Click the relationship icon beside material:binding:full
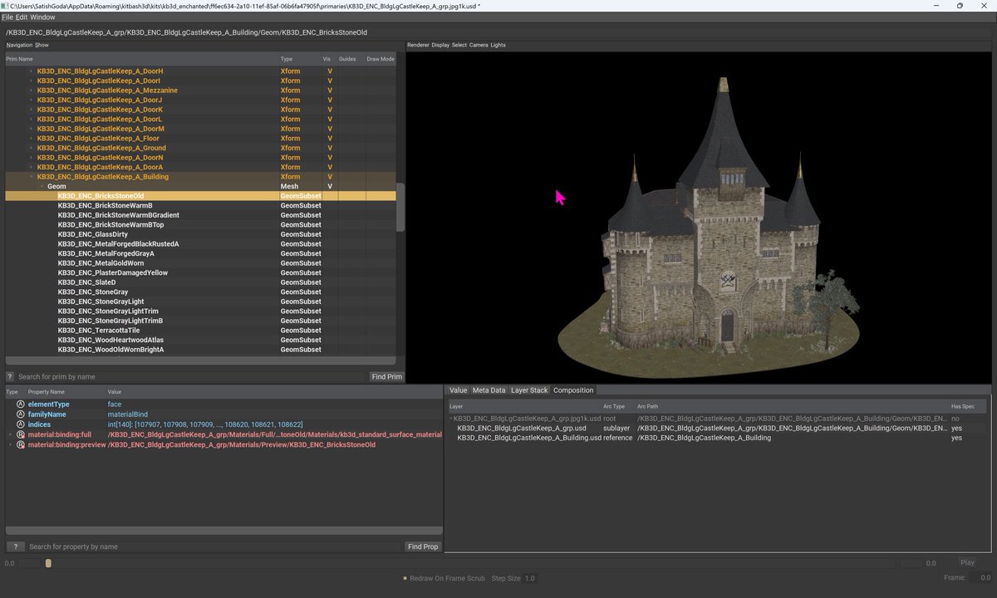997x598 pixels. pyautogui.click(x=20, y=434)
